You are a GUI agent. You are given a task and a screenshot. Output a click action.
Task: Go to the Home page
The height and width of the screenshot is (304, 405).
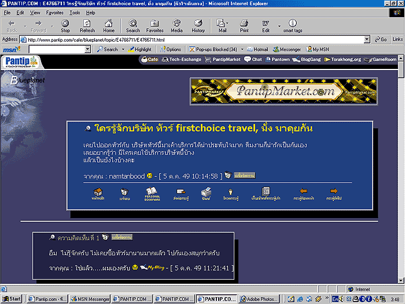click(x=109, y=26)
